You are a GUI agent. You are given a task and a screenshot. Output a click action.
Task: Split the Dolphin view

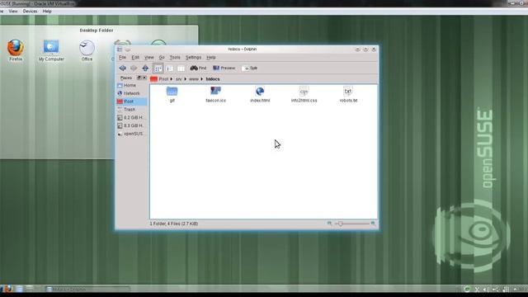pyautogui.click(x=249, y=68)
